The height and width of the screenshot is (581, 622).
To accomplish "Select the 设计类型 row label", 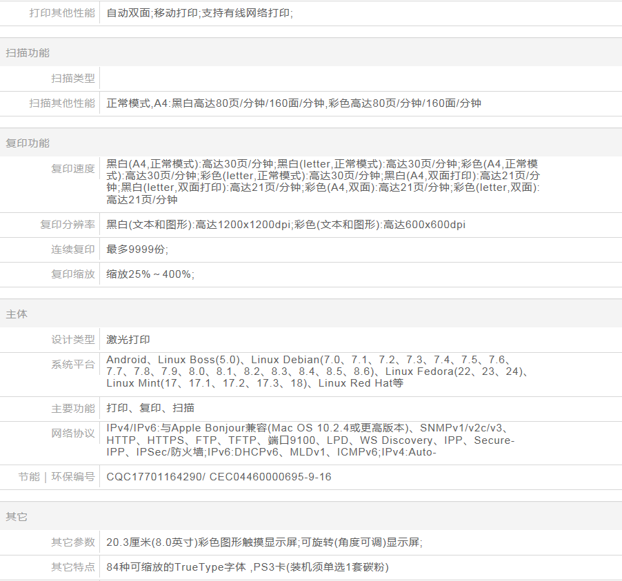I will [x=73, y=340].
